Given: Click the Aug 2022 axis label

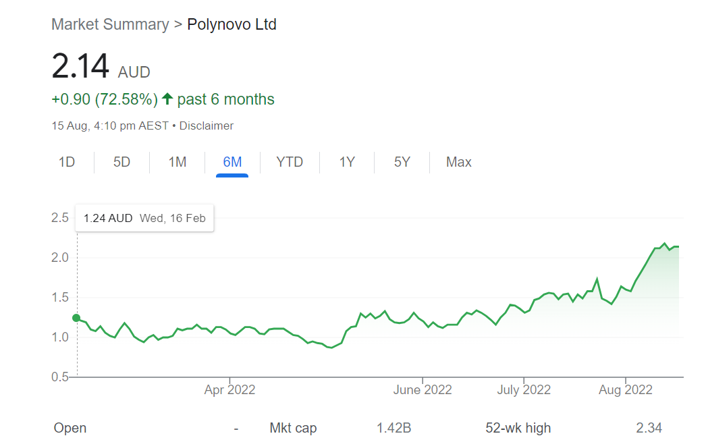Looking at the screenshot, I should (x=626, y=389).
